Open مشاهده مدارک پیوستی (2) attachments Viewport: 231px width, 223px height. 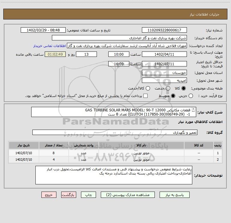[128, 195]
